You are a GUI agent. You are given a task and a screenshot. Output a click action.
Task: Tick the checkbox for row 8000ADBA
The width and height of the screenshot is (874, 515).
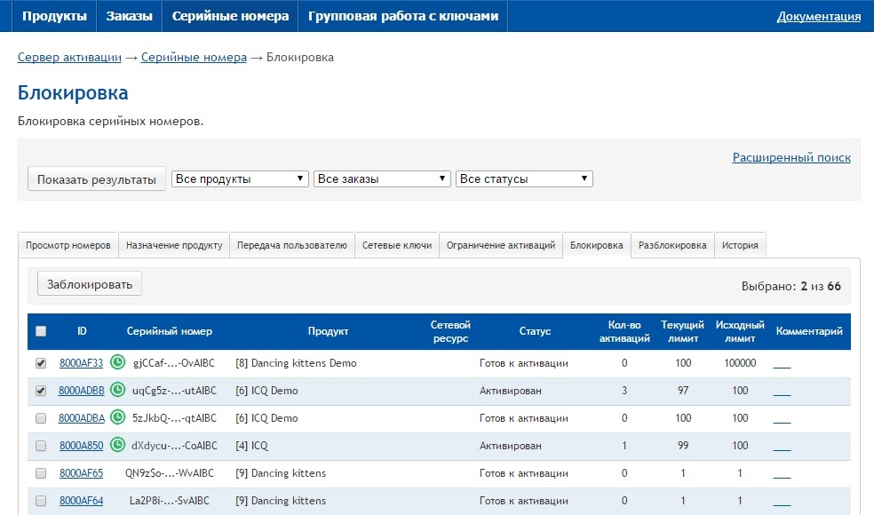[x=40, y=418]
